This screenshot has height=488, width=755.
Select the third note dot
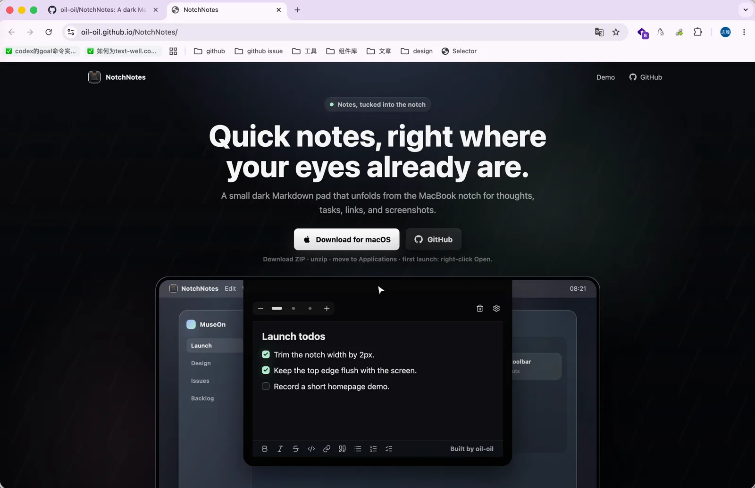pyautogui.click(x=310, y=308)
